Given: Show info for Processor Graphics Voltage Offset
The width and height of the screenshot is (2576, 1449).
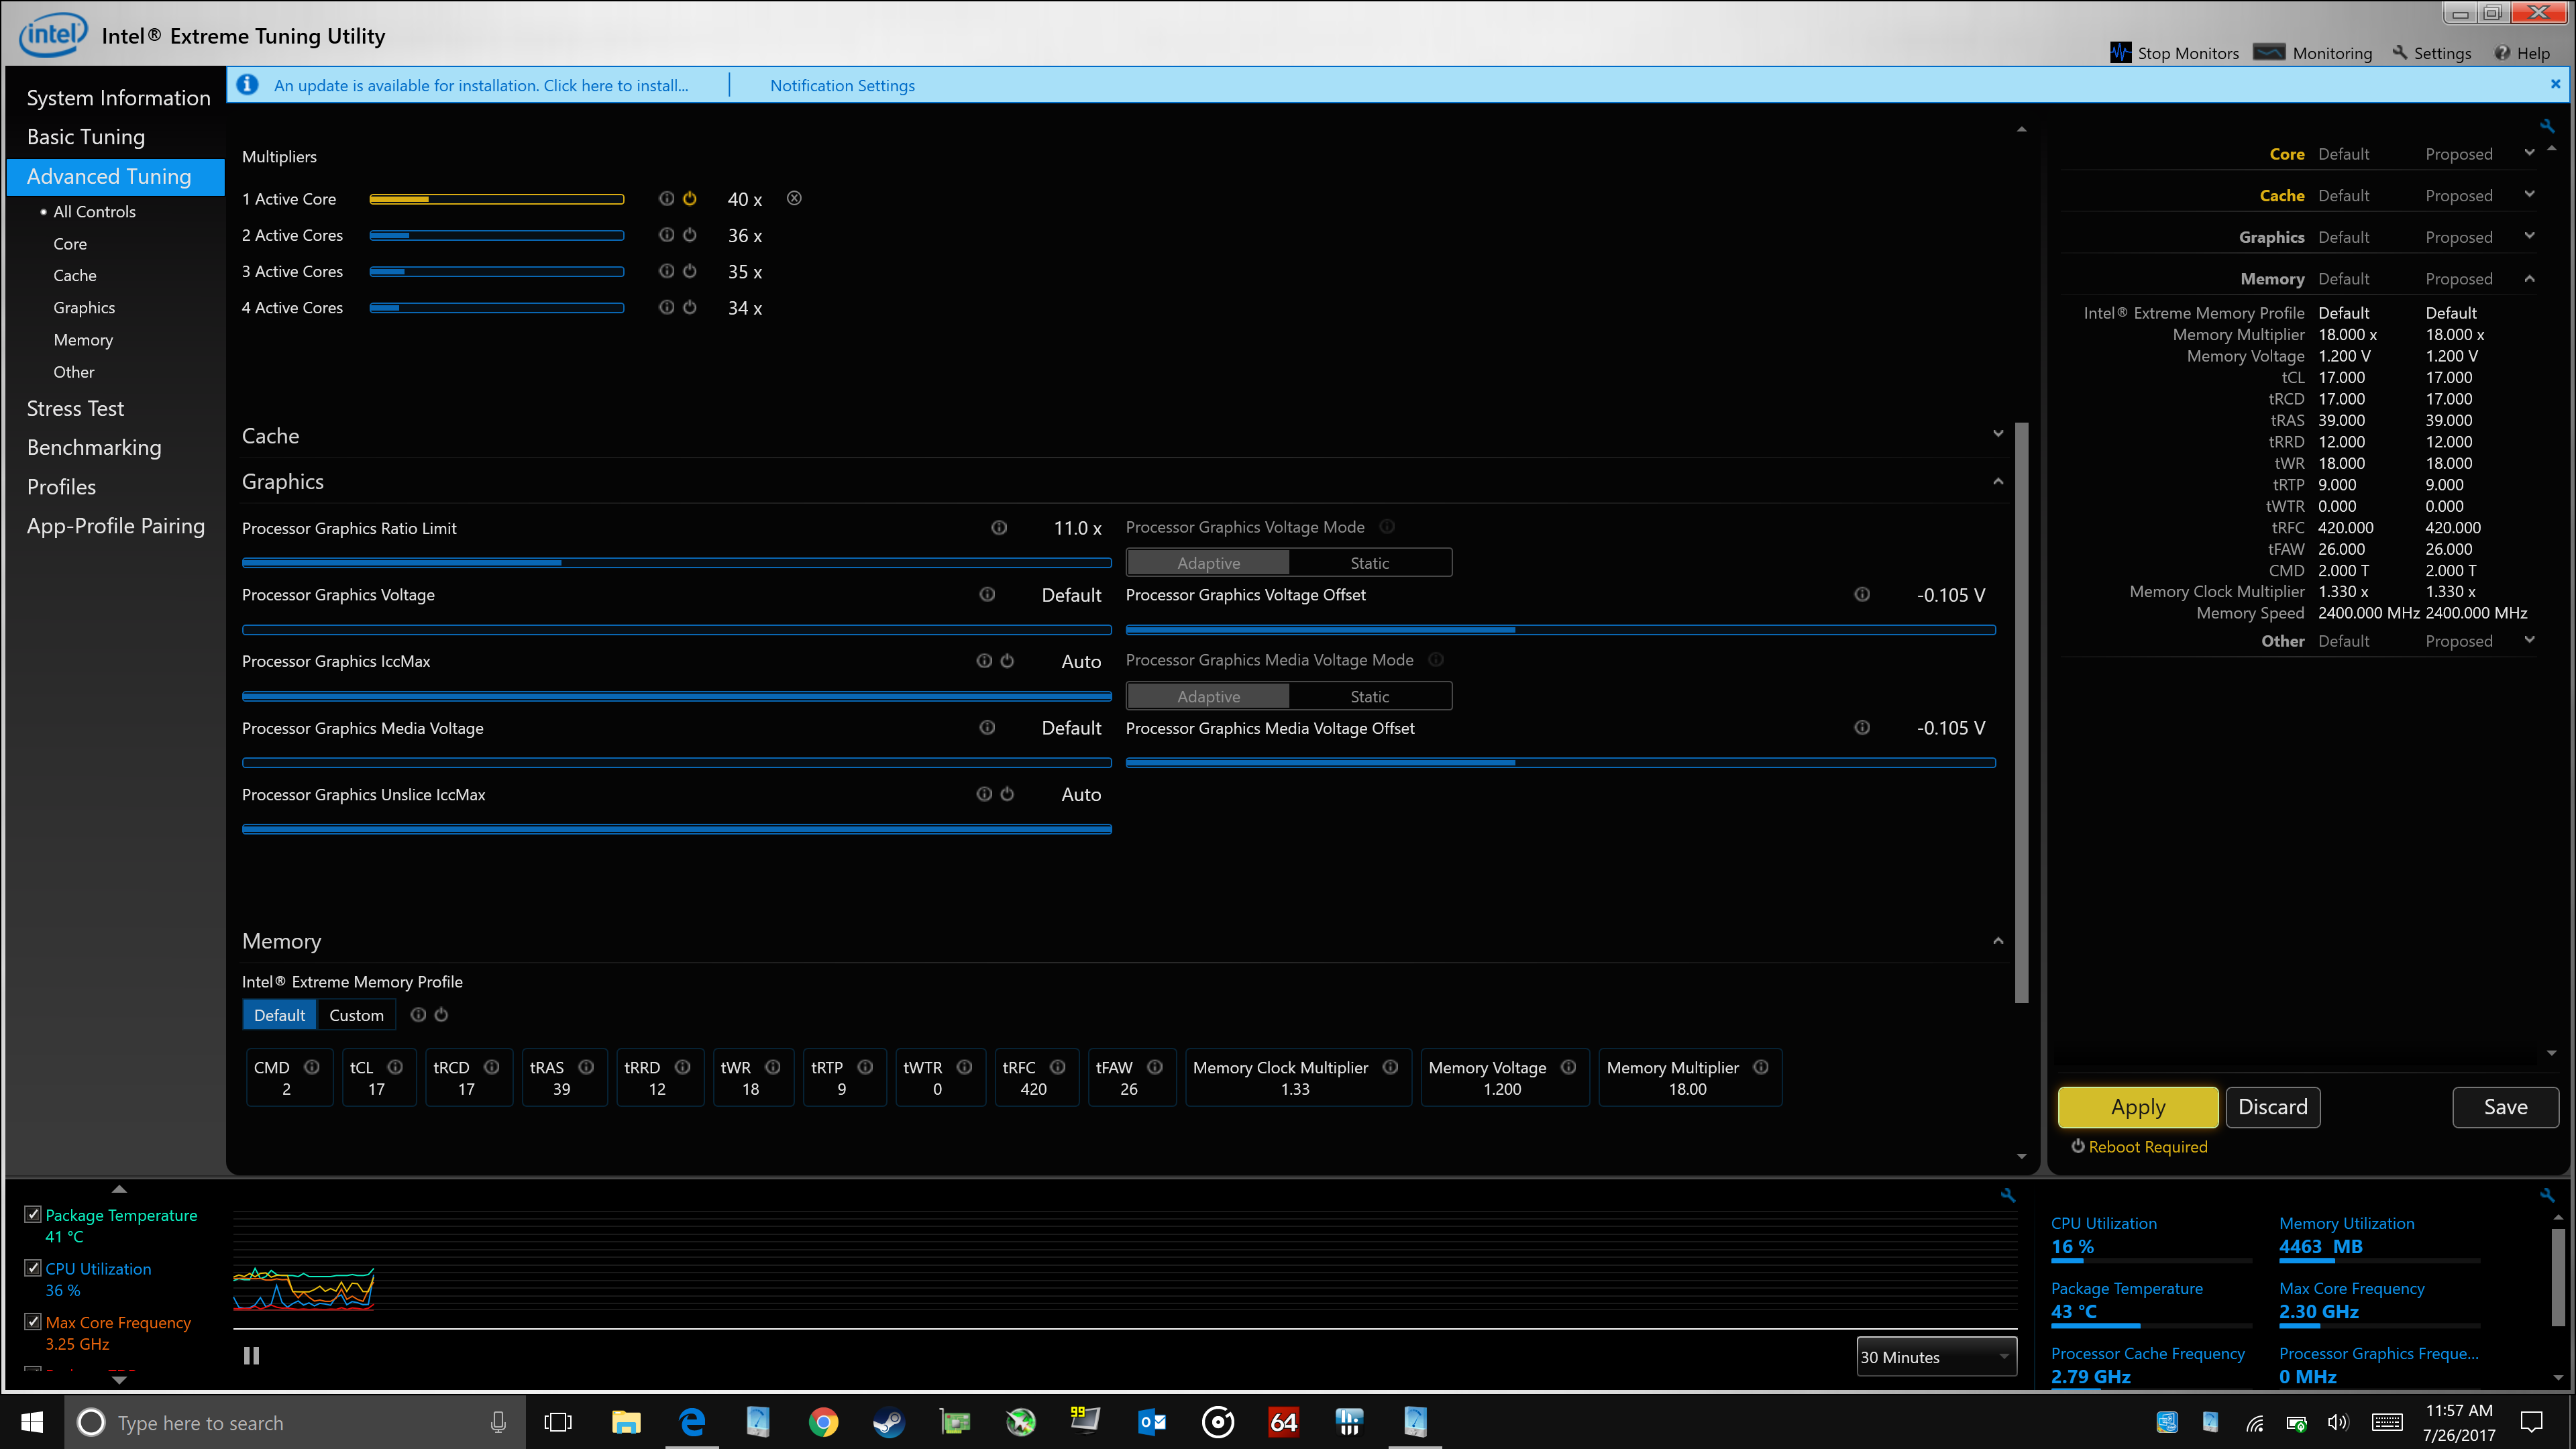Looking at the screenshot, I should (1862, 594).
